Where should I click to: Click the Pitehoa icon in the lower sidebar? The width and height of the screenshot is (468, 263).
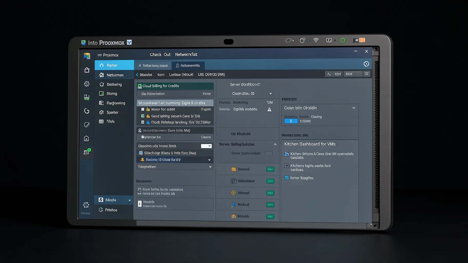click(101, 210)
